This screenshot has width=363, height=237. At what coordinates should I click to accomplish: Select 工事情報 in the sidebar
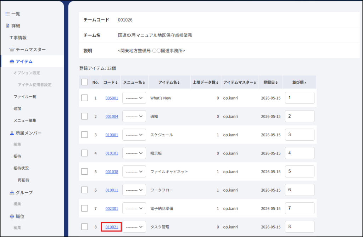pos(18,38)
